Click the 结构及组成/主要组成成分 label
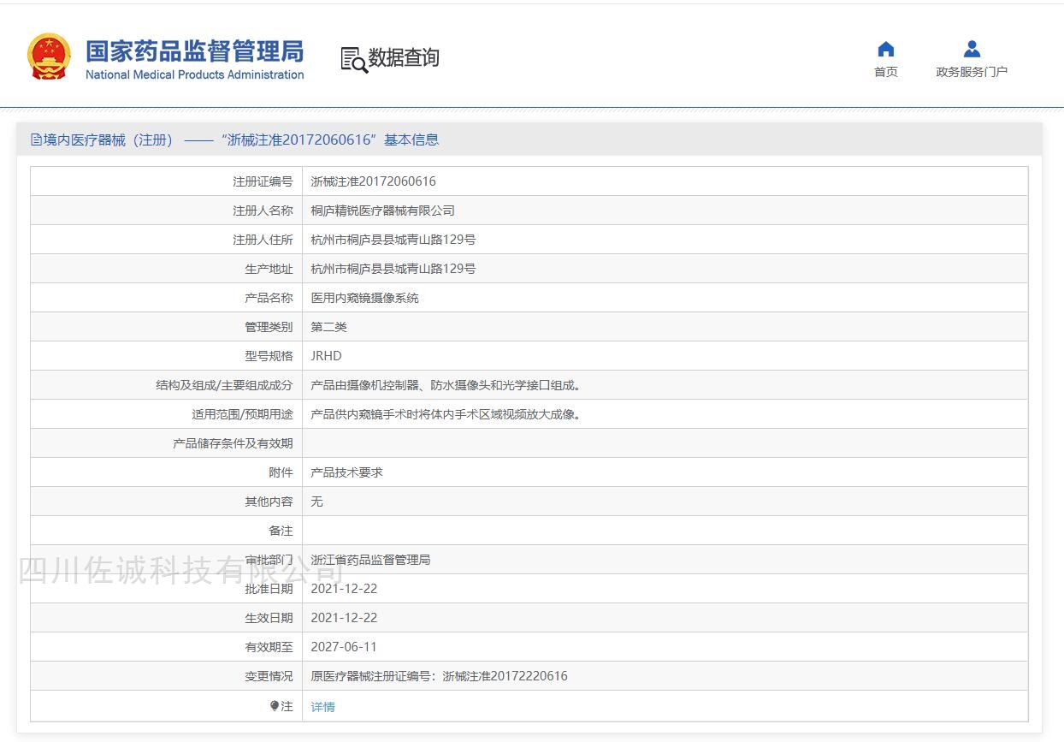The height and width of the screenshot is (742, 1064). coord(224,385)
